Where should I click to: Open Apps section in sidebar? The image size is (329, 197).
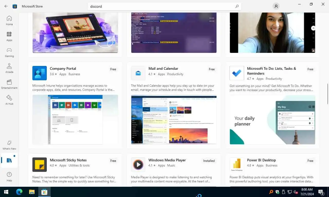pos(9,36)
